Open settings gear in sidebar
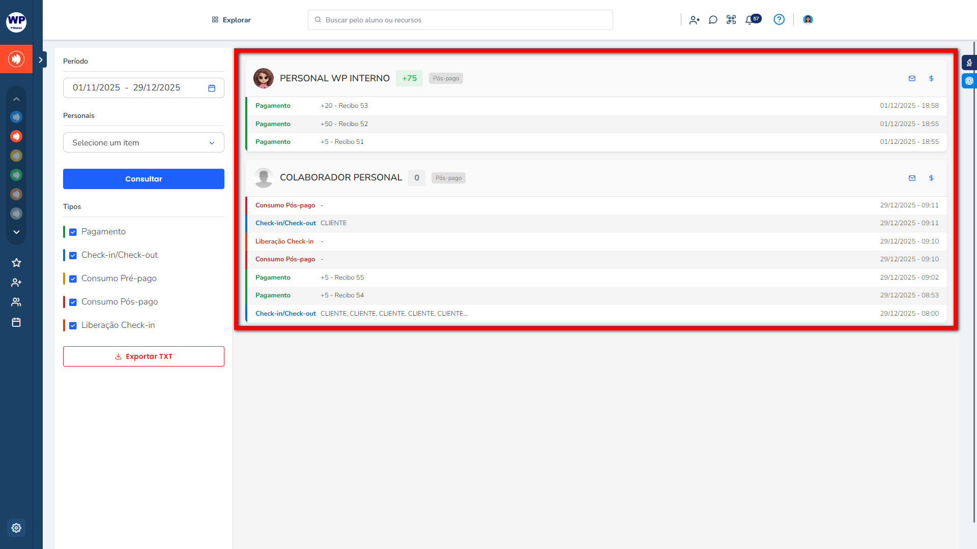 (16, 528)
